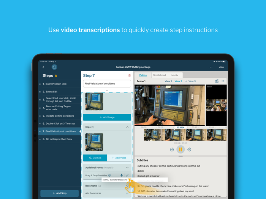Screen dimensions: 266x199
Task: Click the Add Step button
Action: pyautogui.click(x=59, y=193)
